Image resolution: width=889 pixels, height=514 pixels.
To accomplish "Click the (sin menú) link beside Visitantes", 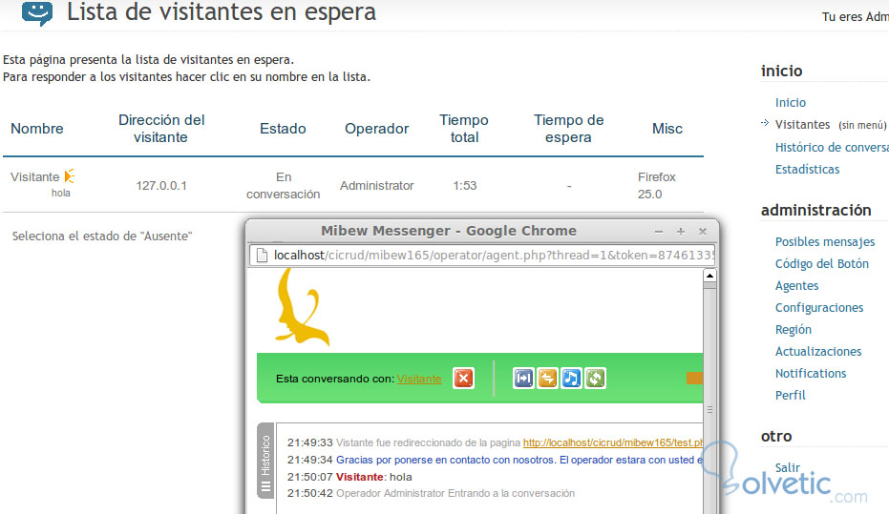I will click(x=861, y=125).
